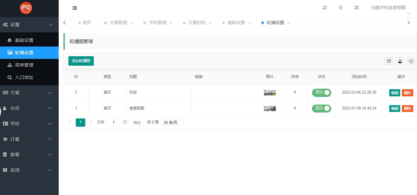417x195 pixels.
Task: Expand the 会员 sidebar menu
Action: click(29, 108)
